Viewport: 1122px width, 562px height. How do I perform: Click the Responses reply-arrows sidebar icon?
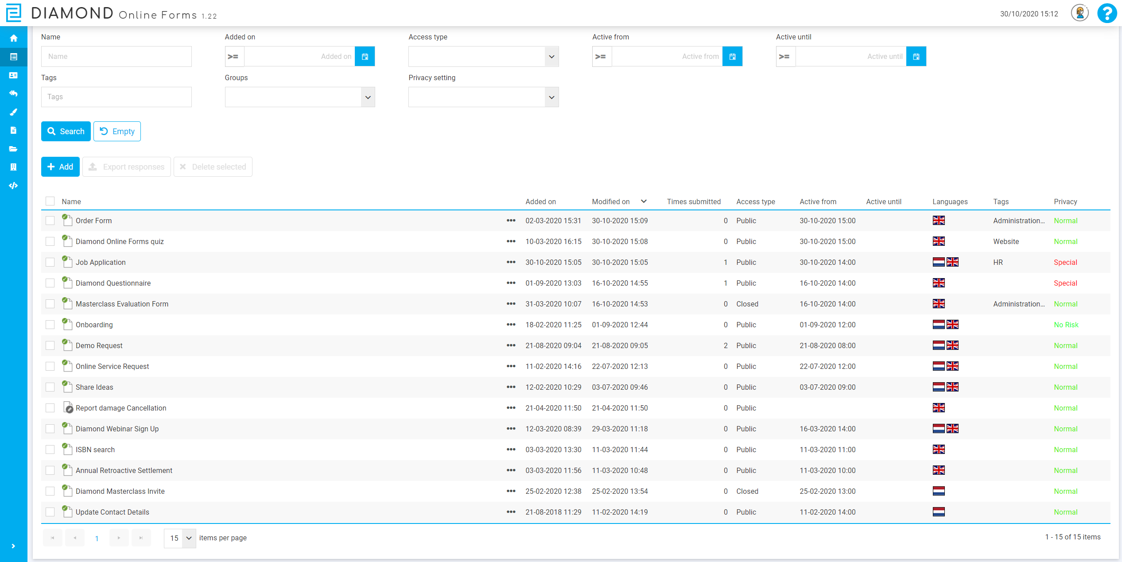pyautogui.click(x=14, y=93)
